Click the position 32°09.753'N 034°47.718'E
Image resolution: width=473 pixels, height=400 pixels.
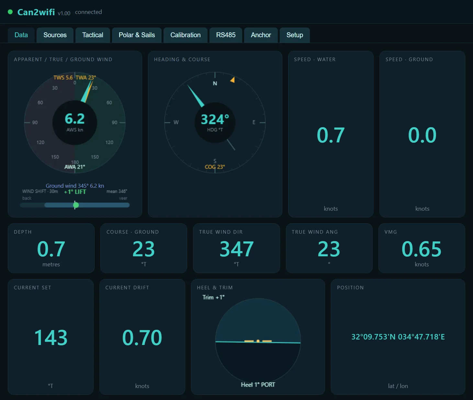click(398, 337)
